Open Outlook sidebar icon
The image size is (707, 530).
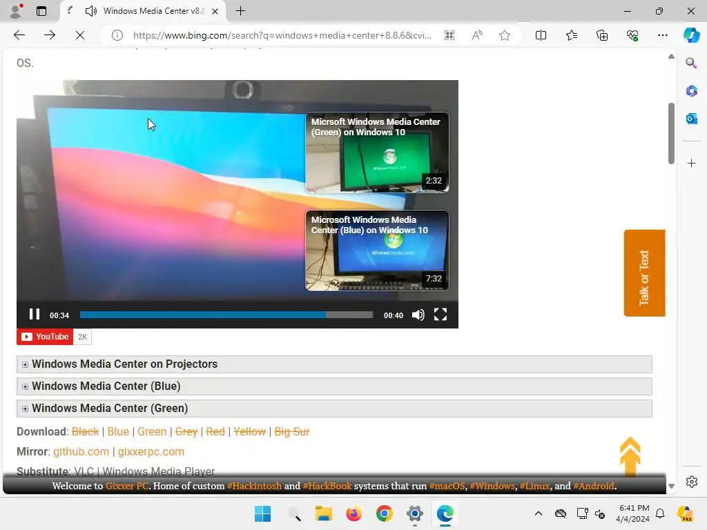pyautogui.click(x=691, y=119)
